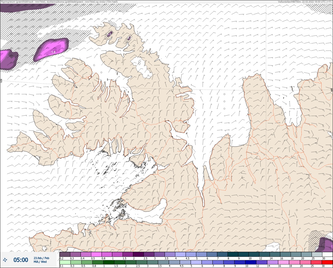This screenshot has height=268, width=333.
Task: Select the upper legend dark purple swatch labeled 2
Action: click(x=138, y=254)
